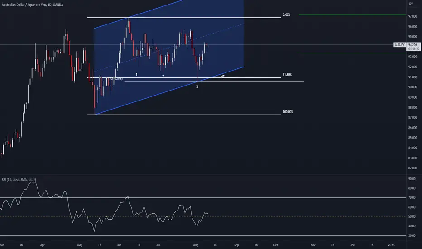The height and width of the screenshot is (249, 422).
Task: Click the 80.00 label on RSI scale
Action: coord(412,188)
